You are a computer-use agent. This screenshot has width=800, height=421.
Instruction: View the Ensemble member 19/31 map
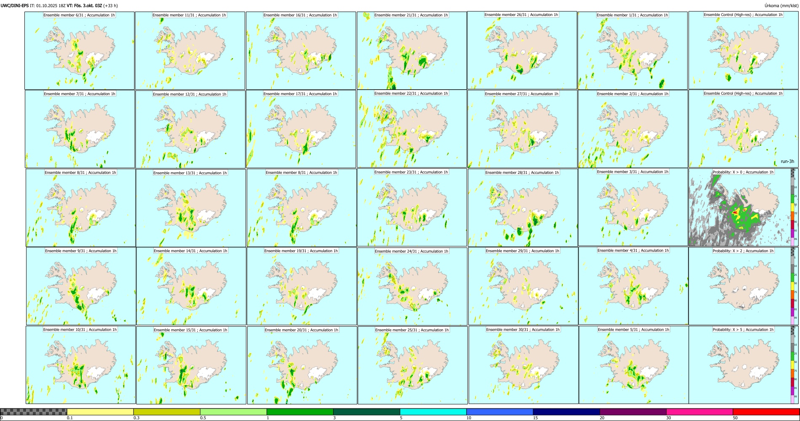[301, 286]
